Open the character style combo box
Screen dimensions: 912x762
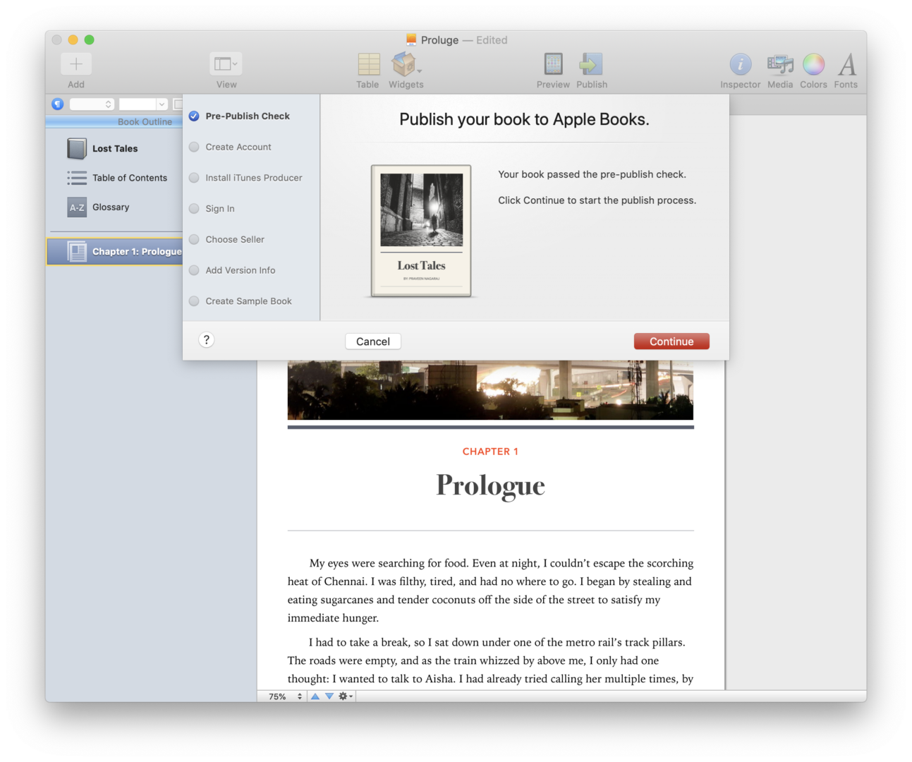click(143, 104)
